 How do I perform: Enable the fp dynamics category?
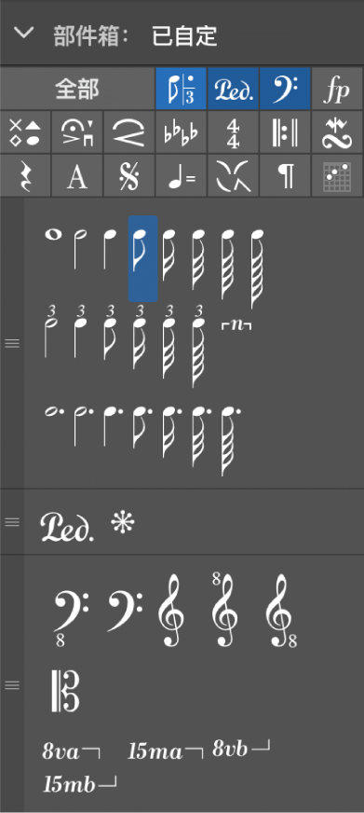[x=337, y=89]
